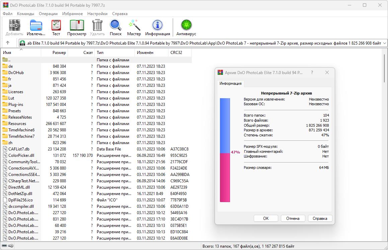The height and width of the screenshot is (250, 388).
Task: Click the archive icon in the address bar
Action: click(x=22, y=43)
